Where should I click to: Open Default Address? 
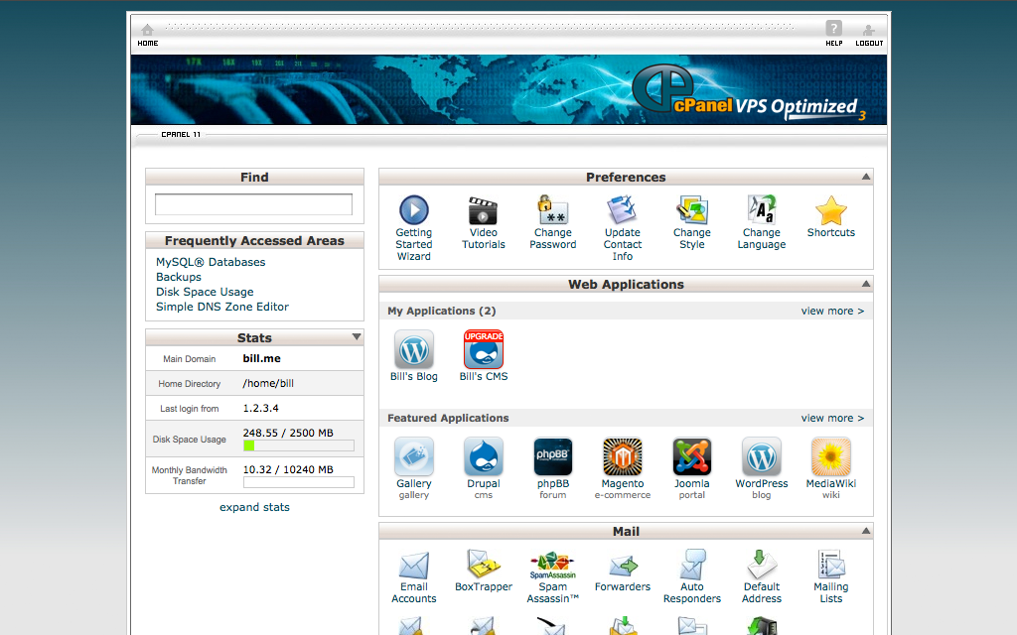762,565
